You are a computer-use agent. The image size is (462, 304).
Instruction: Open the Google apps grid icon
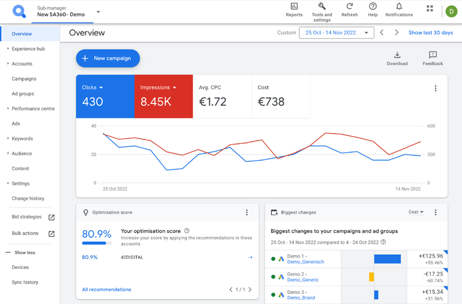pos(430,8)
